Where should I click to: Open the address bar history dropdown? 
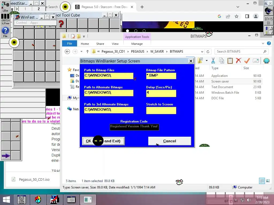click(202, 52)
